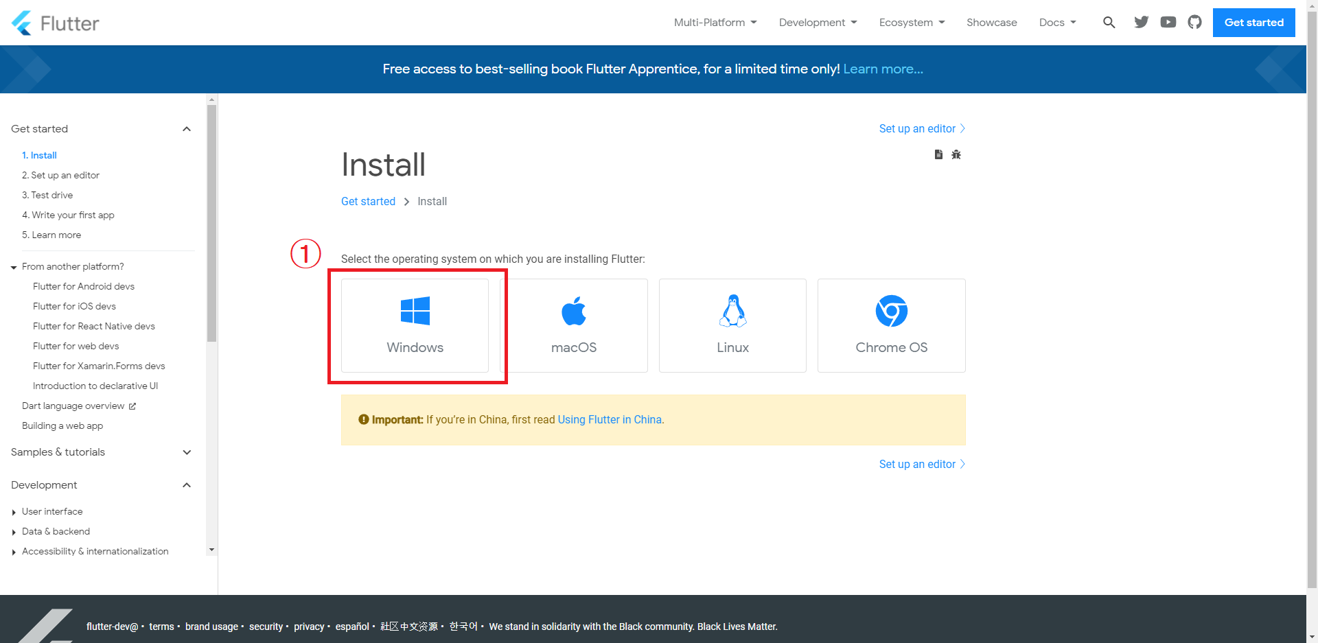Image resolution: width=1318 pixels, height=643 pixels.
Task: Open the brand usage footer link
Action: (211, 627)
